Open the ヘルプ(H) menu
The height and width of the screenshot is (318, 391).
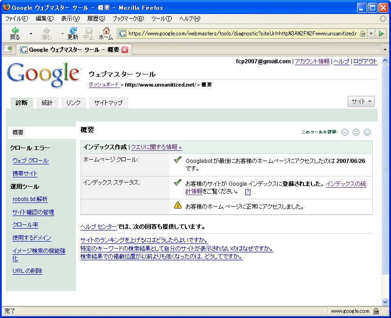pyautogui.click(x=190, y=19)
